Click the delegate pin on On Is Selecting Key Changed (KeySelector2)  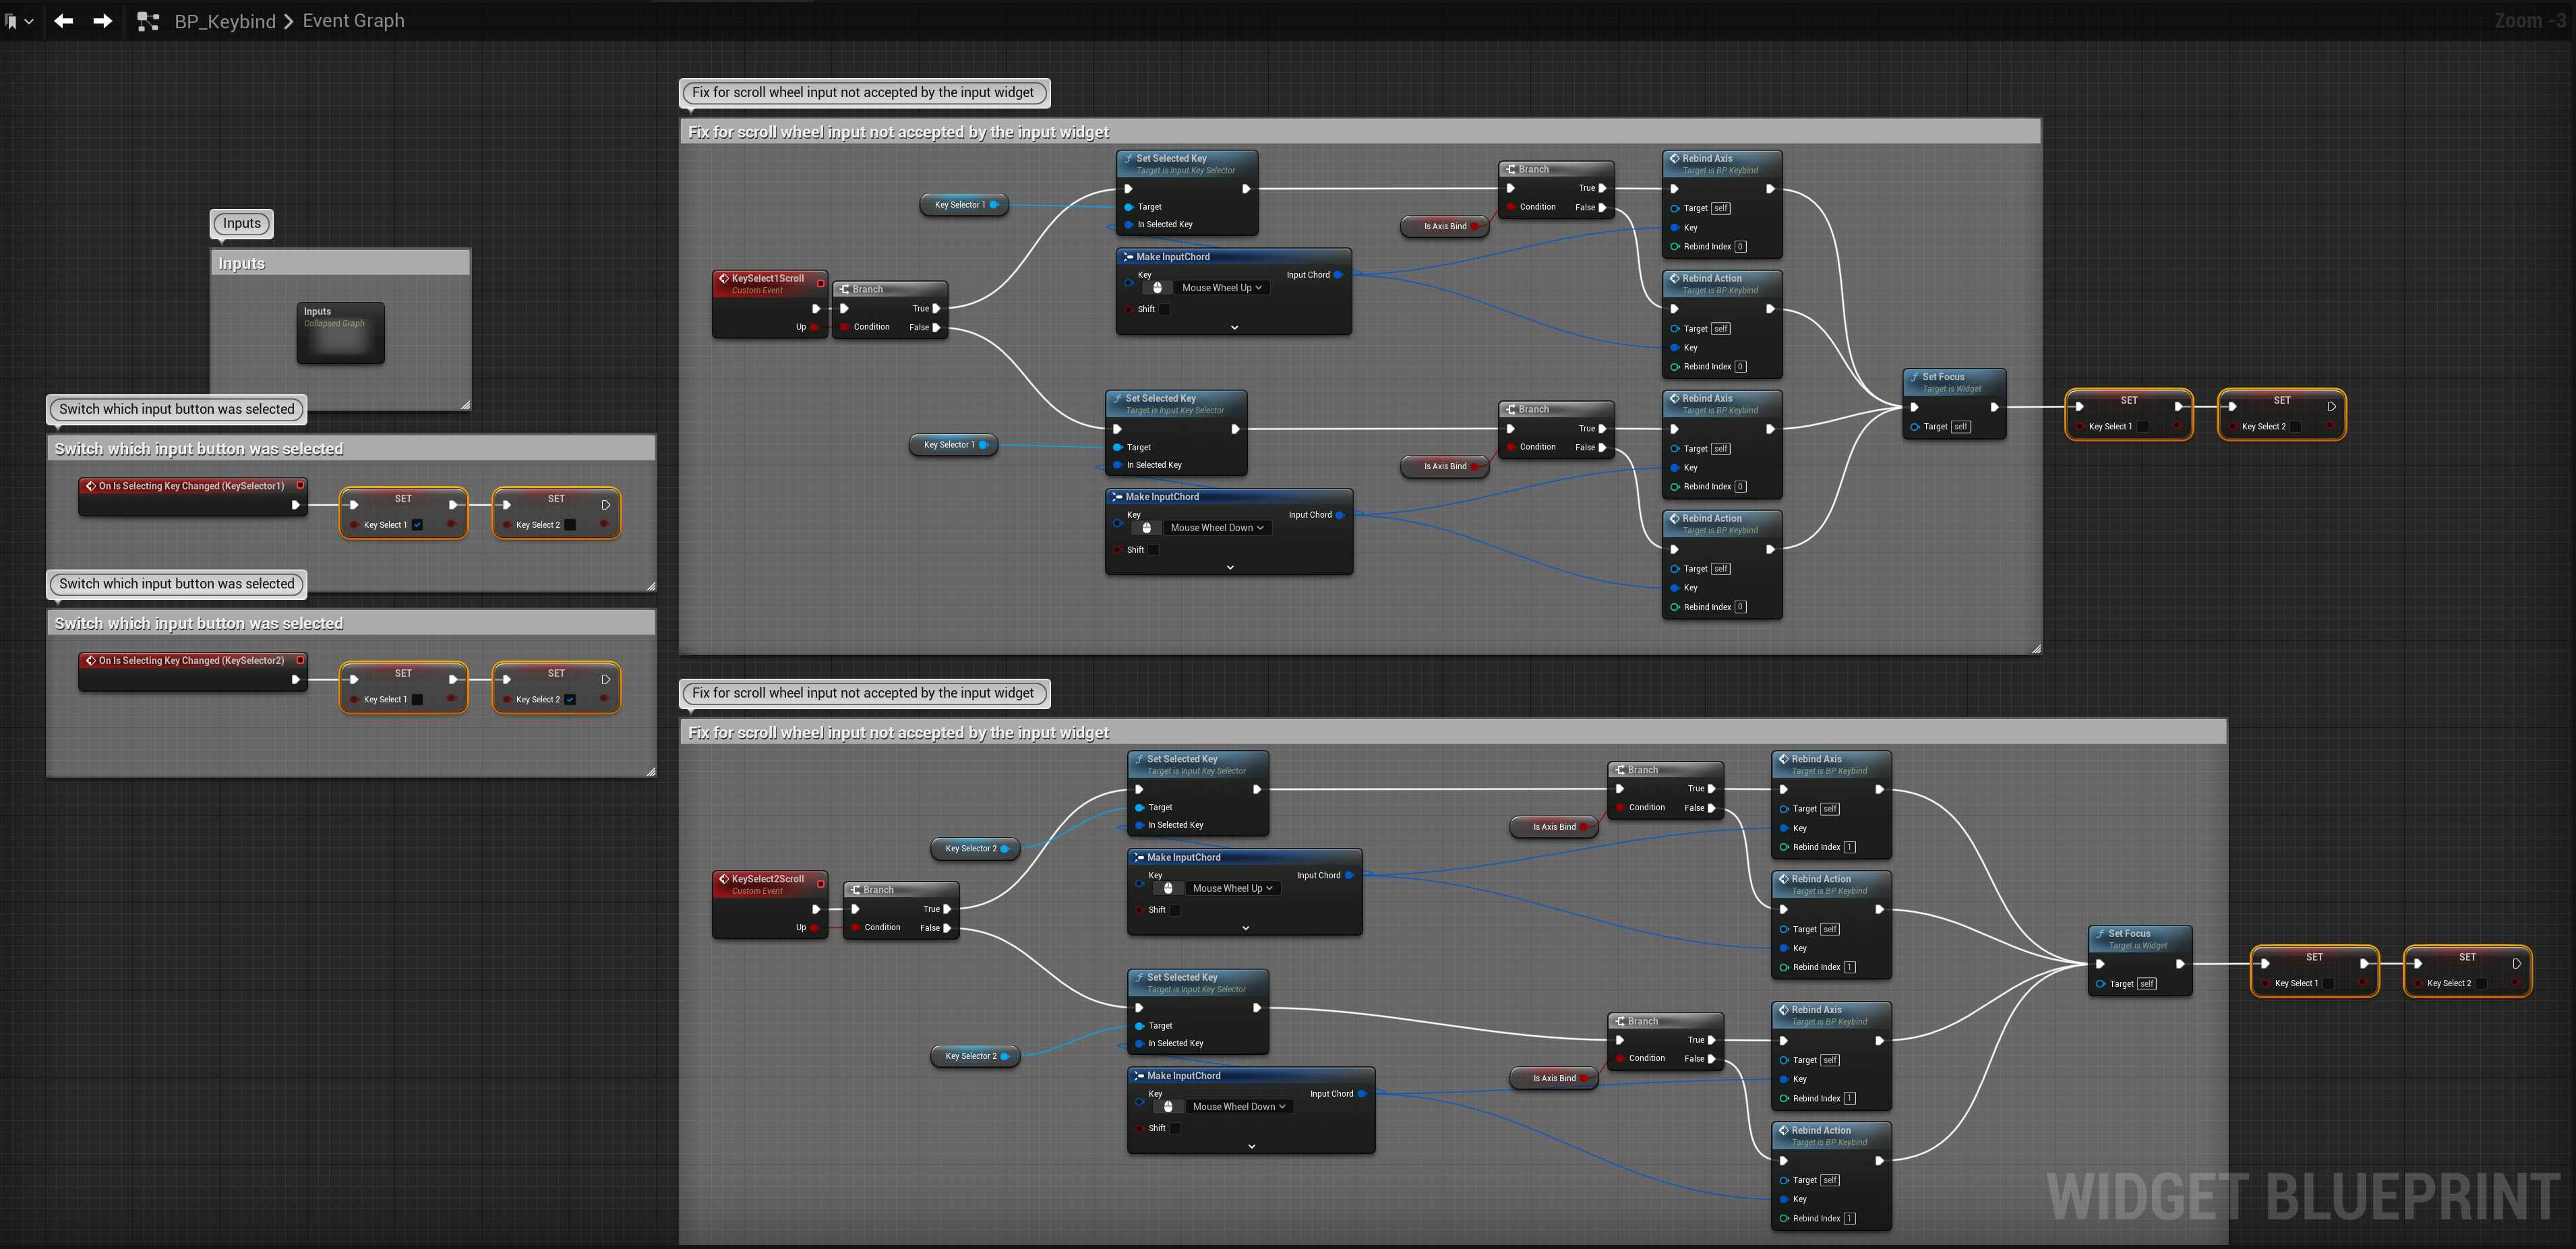300,660
